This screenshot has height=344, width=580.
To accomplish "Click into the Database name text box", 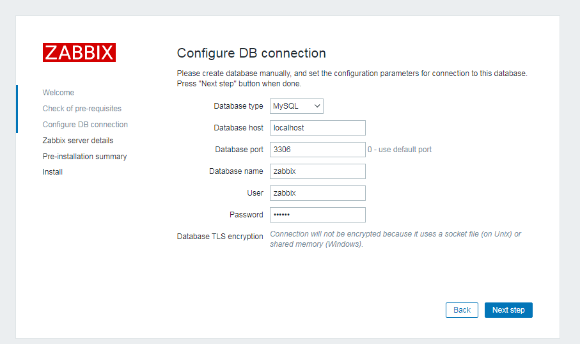I will pyautogui.click(x=317, y=171).
